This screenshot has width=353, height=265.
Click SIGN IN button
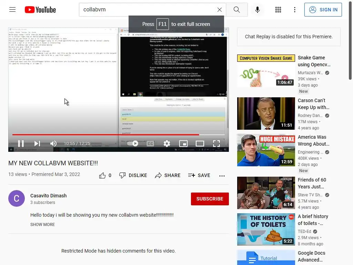tap(323, 10)
